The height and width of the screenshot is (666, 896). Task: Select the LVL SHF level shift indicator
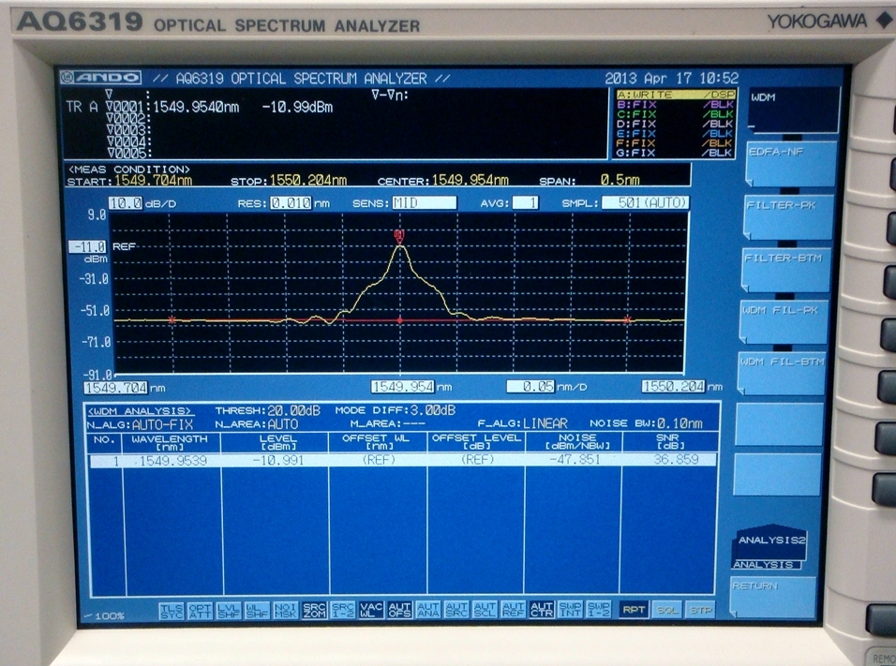click(229, 610)
